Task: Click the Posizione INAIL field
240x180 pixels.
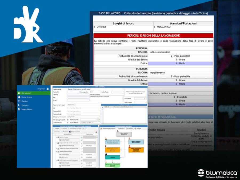Action: (84, 114)
